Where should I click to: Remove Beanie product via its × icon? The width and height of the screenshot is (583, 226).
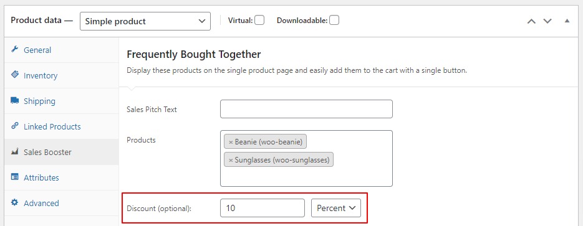click(x=231, y=142)
